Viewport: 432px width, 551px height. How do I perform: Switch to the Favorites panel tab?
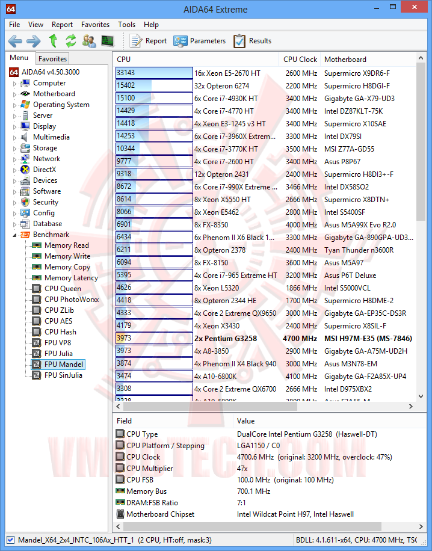52,59
